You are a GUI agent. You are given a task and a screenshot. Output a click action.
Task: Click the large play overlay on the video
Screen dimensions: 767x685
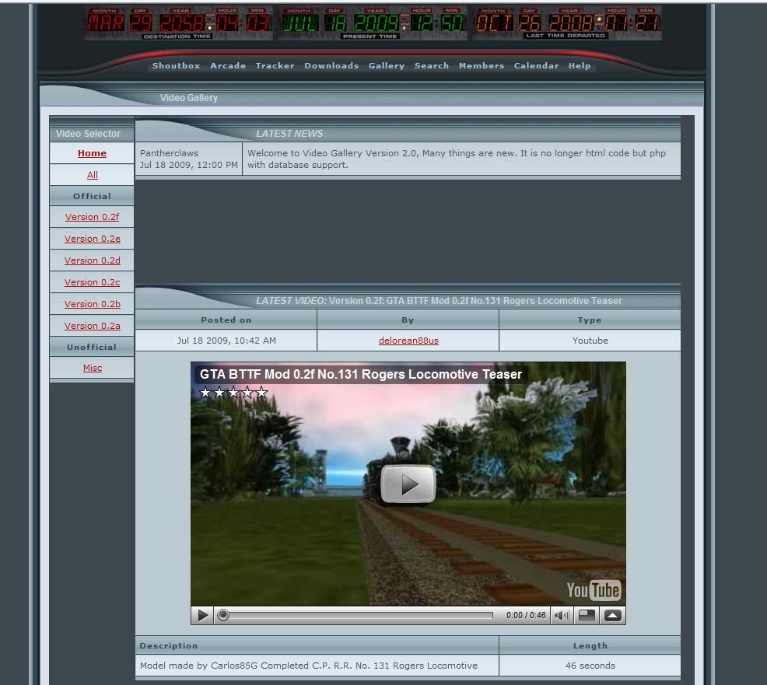point(408,484)
